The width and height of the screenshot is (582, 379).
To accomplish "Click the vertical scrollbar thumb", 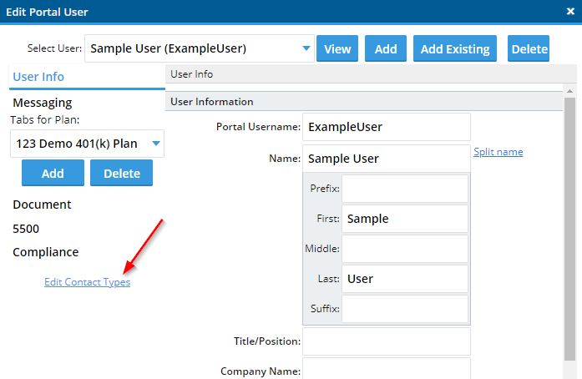I will click(569, 229).
